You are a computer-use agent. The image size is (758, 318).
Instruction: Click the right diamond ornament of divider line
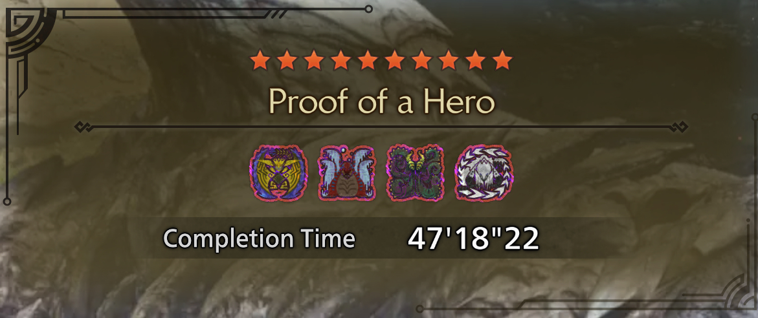pos(679,127)
